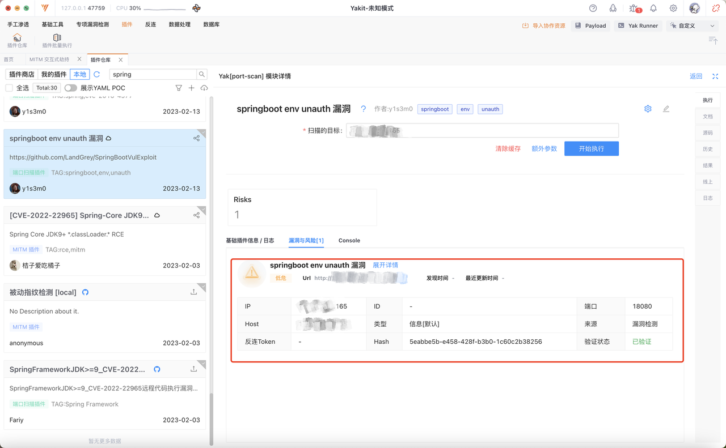Open the 文档 side tab

pos(708,116)
